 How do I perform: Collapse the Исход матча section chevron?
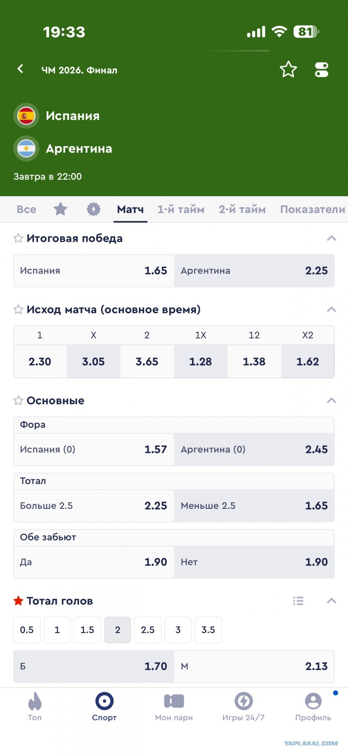tap(331, 309)
